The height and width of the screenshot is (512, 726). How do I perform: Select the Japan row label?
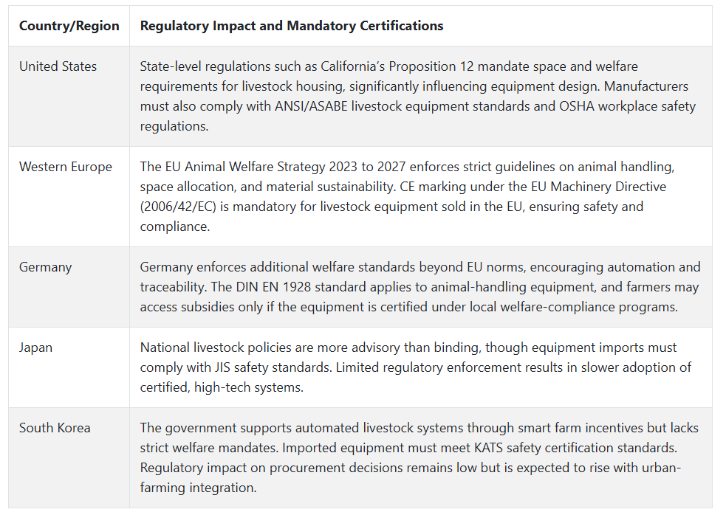click(x=35, y=347)
